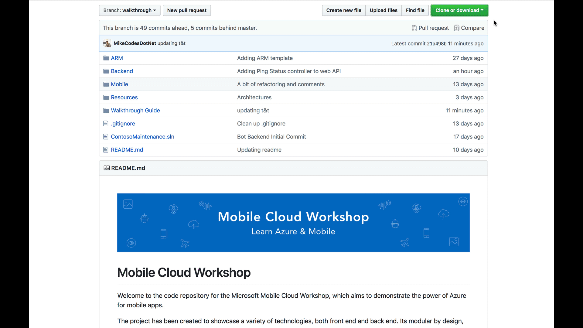
Task: Expand the Clone or download dropdown
Action: pos(459,10)
